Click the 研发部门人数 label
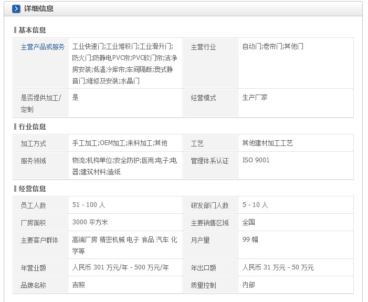 tap(209, 205)
